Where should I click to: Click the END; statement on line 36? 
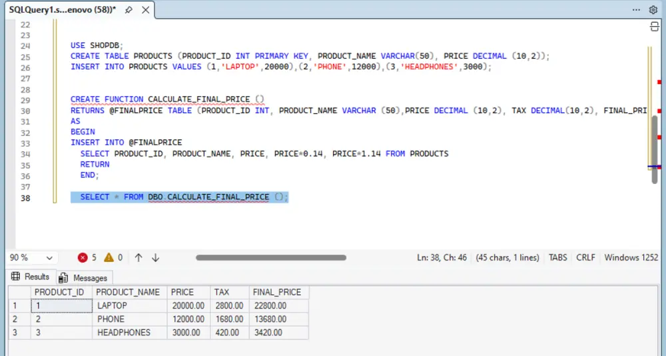point(89,175)
